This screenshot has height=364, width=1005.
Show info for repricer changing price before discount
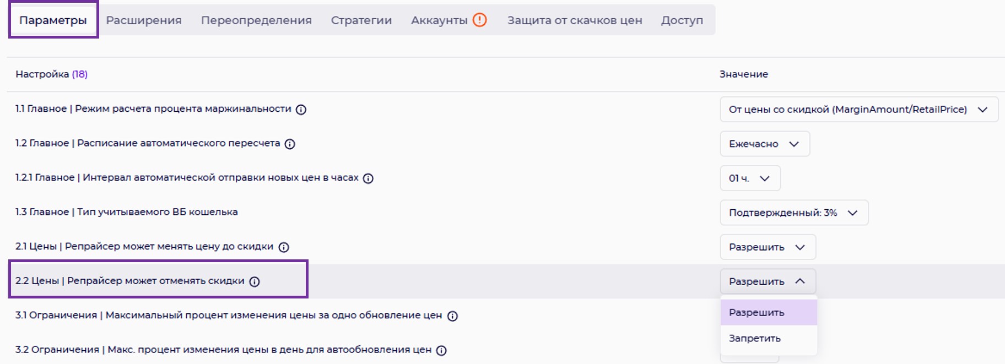point(284,247)
